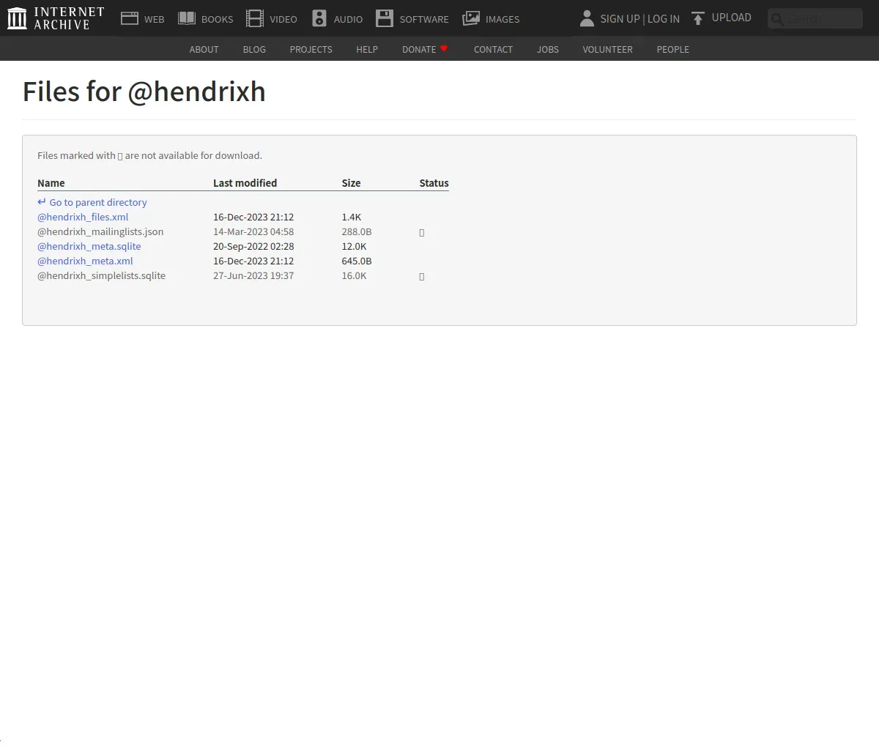879x747 pixels.
Task: Click the Internet Archive logo
Action: click(x=56, y=18)
